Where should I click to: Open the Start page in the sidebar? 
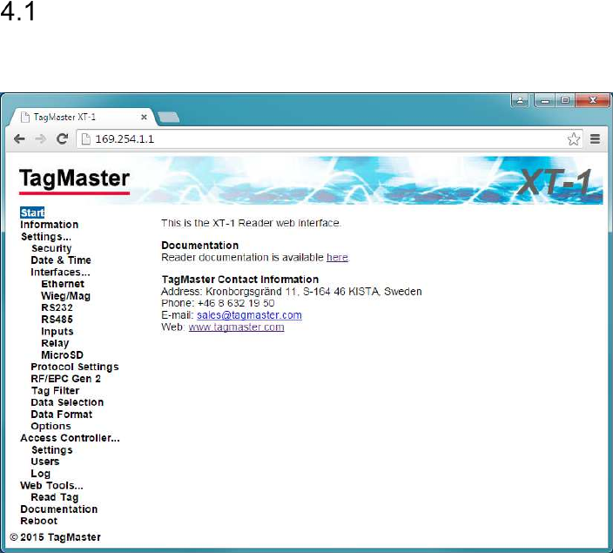click(32, 212)
